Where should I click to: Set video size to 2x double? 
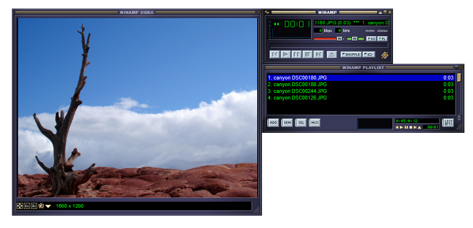click(34, 206)
